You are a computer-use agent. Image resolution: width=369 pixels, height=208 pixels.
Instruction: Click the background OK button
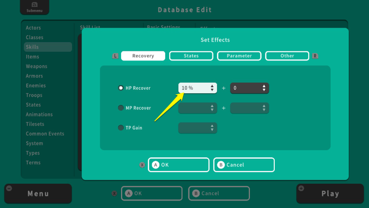(x=152, y=194)
